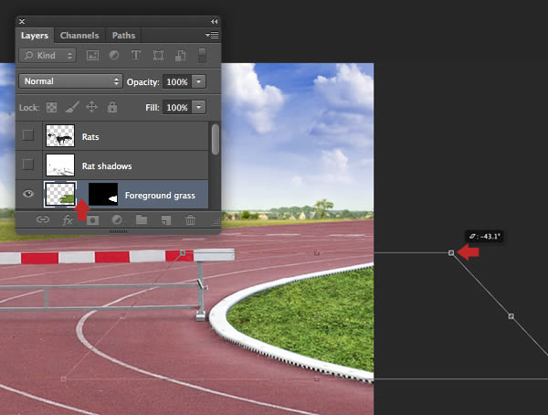548x415 pixels.
Task: Toggle layer filtering switch
Action: pyautogui.click(x=202, y=55)
